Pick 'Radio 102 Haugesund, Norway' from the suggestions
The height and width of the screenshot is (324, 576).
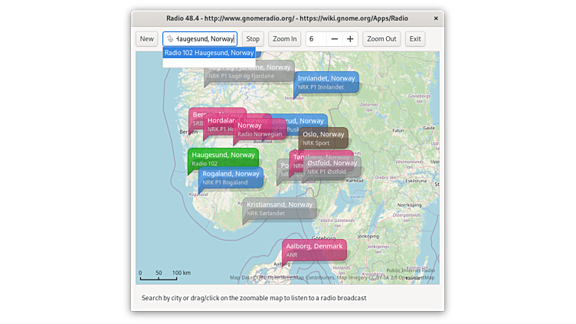click(209, 53)
